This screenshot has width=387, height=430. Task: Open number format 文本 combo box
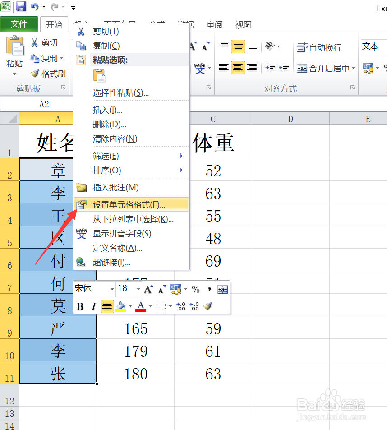[x=374, y=47]
